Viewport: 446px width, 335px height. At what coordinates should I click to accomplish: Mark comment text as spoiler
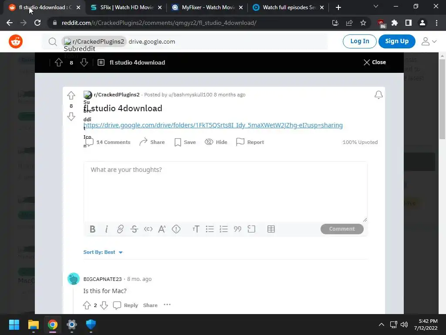(176, 229)
